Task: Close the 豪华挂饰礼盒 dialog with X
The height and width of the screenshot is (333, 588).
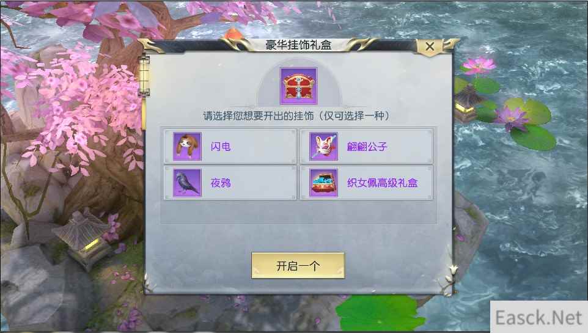Action: point(430,46)
